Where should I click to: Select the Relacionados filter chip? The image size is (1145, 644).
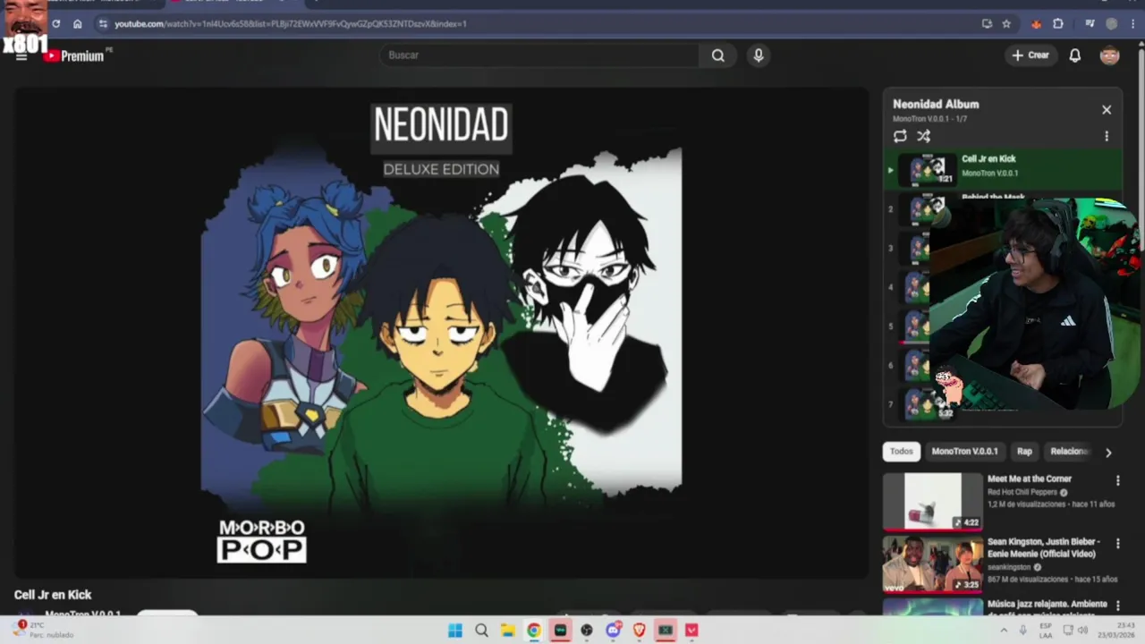(1070, 452)
